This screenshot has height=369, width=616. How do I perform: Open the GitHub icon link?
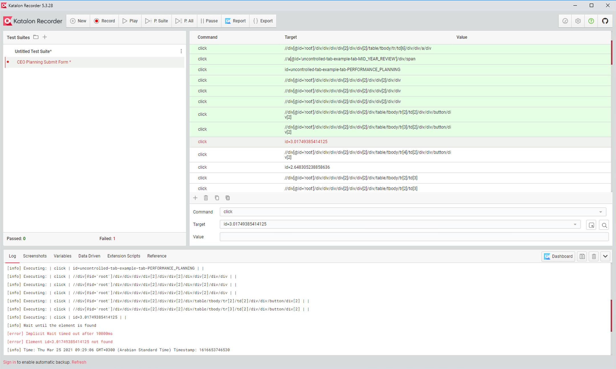(x=605, y=21)
